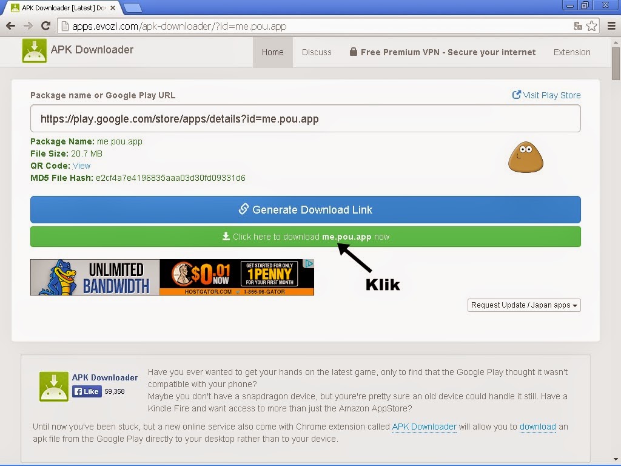
Task: Select the MD5 hash text e2cf4a7e4196835aaa03d30fd09331d6
Action: (170, 178)
